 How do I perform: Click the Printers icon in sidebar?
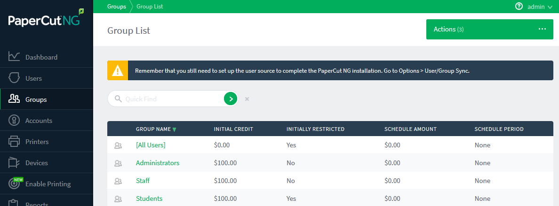14,141
